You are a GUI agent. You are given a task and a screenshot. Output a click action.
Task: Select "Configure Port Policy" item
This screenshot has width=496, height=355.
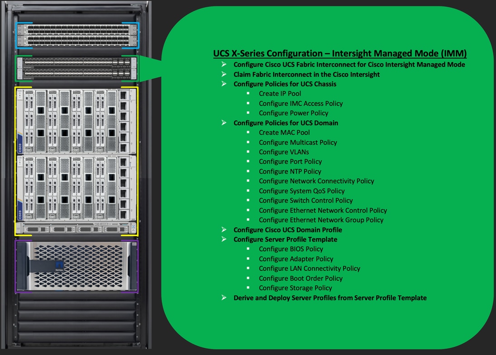coord(290,161)
